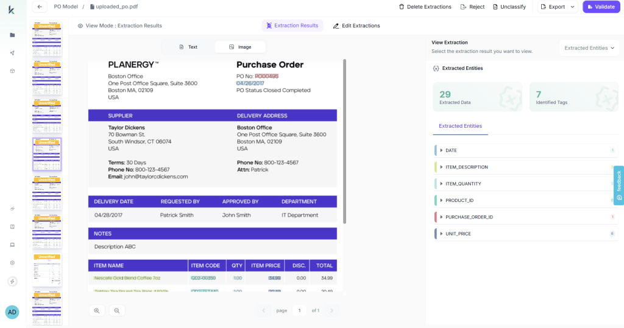Expand the DATE entity row

pyautogui.click(x=441, y=150)
